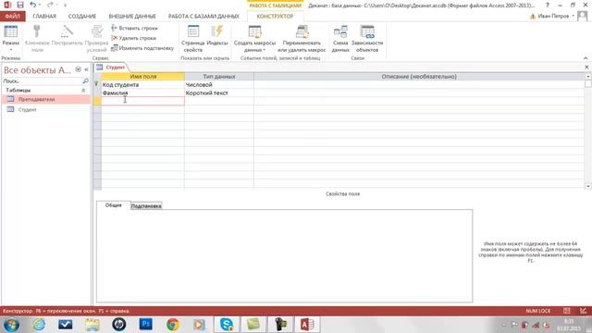Click the Имя поля column header
This screenshot has height=333, width=592.
tap(142, 76)
